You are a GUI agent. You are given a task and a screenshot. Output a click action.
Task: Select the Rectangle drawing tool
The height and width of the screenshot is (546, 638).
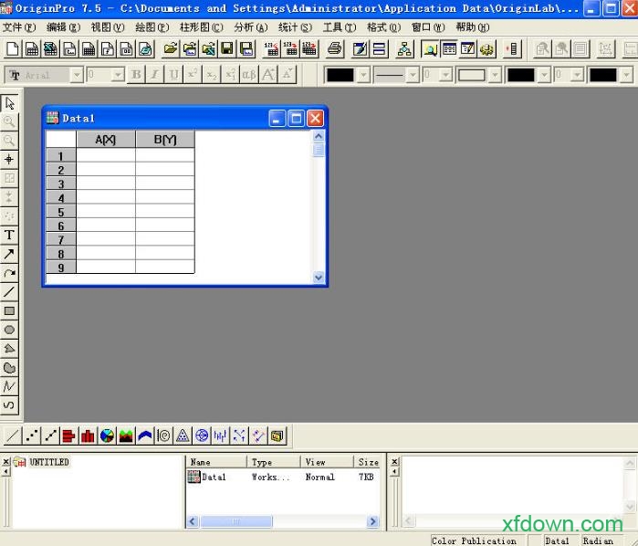(x=9, y=311)
